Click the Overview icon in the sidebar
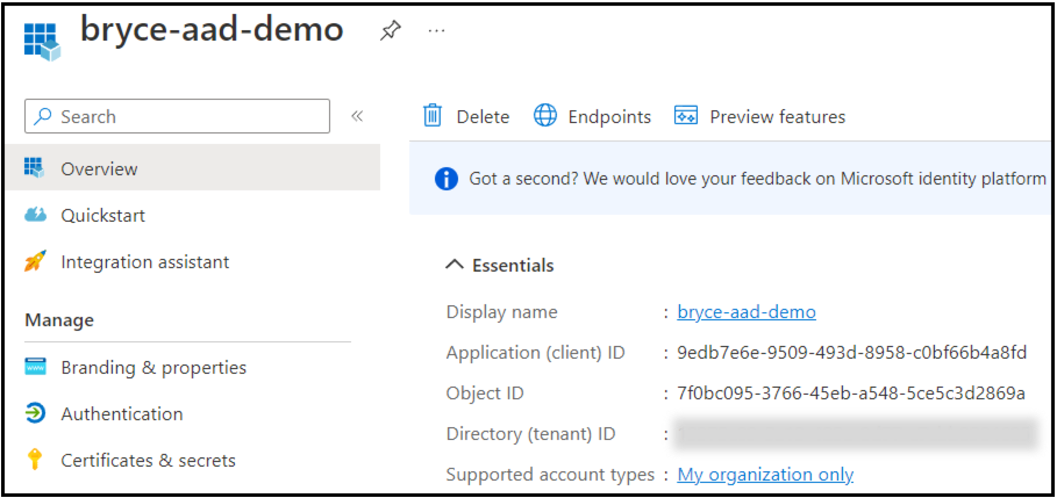The width and height of the screenshot is (1057, 498). pos(34,168)
